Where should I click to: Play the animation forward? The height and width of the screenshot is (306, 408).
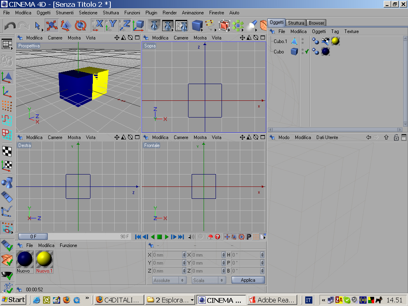(x=167, y=237)
